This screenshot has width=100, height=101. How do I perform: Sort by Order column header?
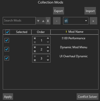(41, 32)
